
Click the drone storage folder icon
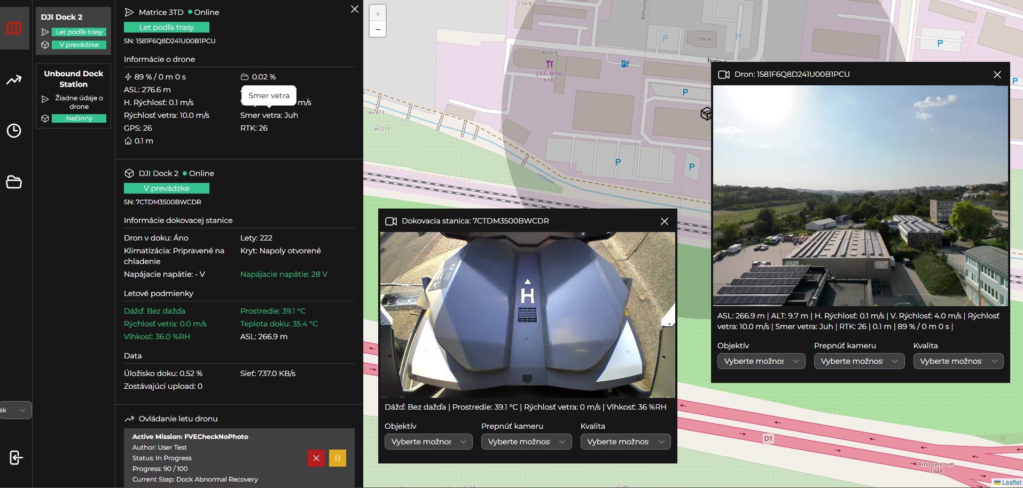pos(245,77)
